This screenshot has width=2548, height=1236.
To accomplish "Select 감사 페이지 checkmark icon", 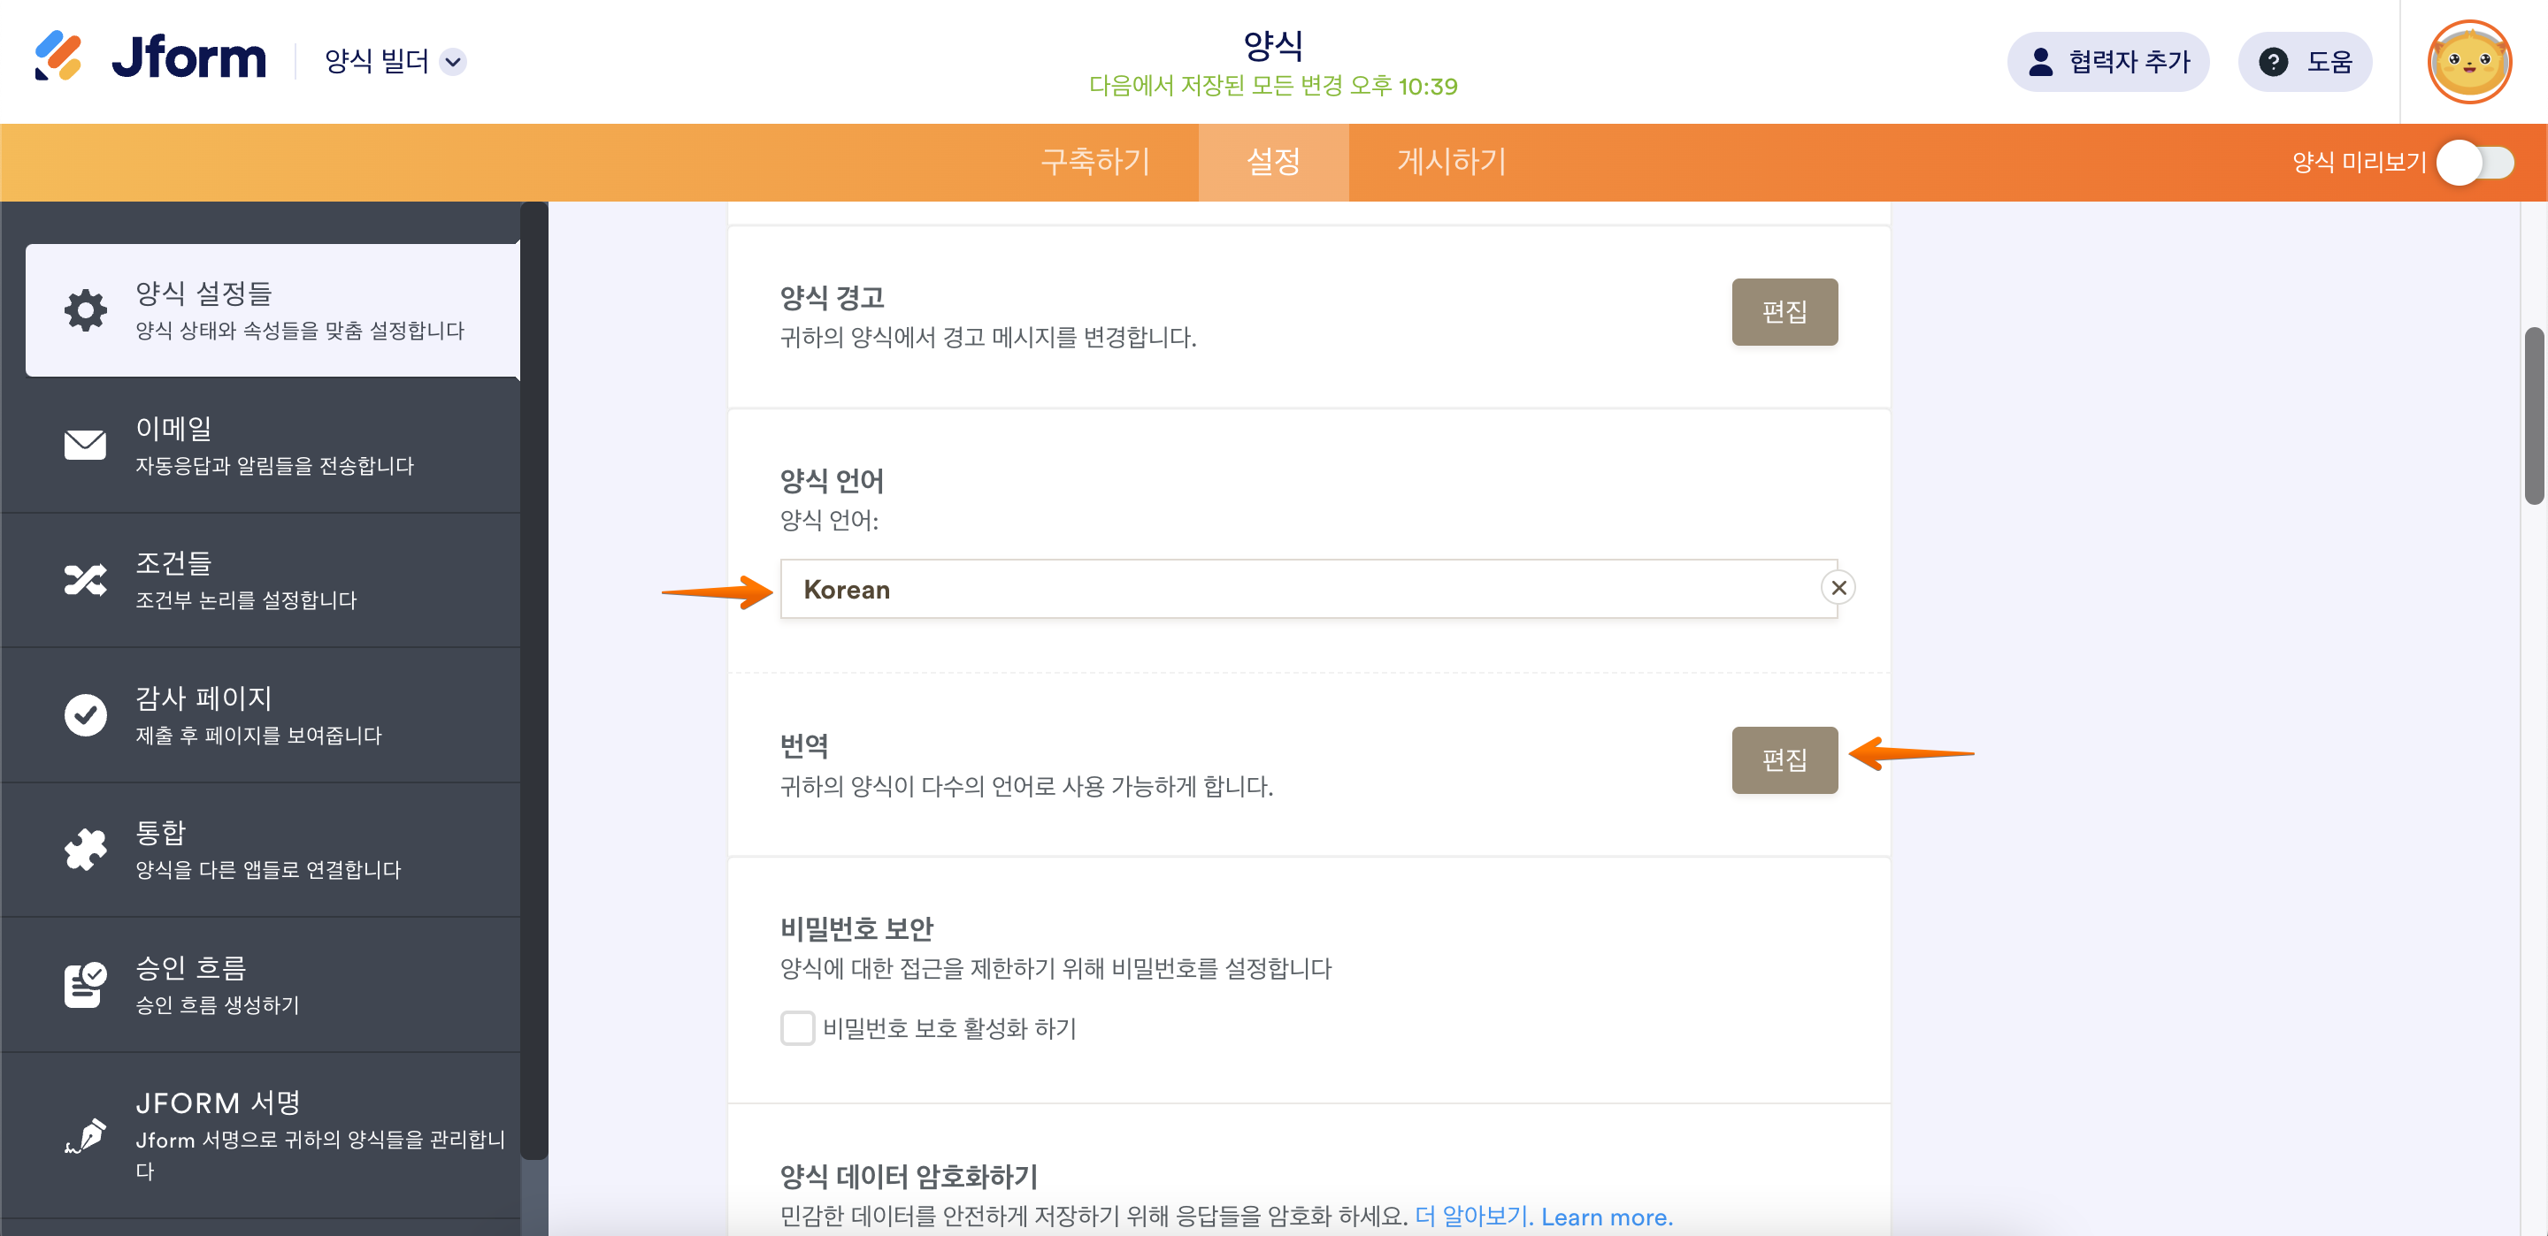I will pyautogui.click(x=86, y=715).
